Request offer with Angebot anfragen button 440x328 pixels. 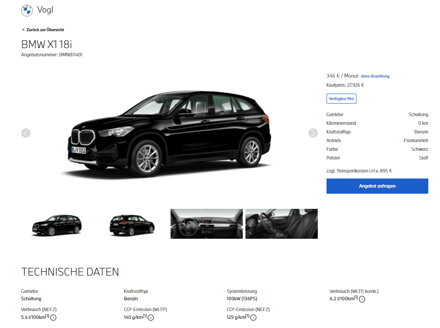click(x=377, y=186)
